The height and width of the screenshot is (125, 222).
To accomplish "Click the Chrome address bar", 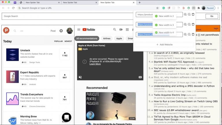I will (x=86, y=8).
